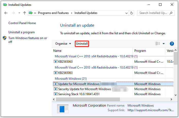Select Update for Microsoft Windows row
This screenshot has height=118, width=179.
click(x=113, y=84)
